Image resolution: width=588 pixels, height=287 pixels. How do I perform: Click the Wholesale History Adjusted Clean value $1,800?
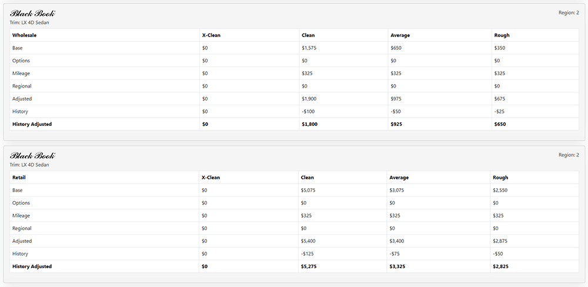tap(309, 125)
